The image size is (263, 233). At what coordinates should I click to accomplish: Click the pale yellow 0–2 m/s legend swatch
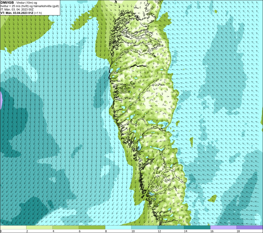point(13,227)
